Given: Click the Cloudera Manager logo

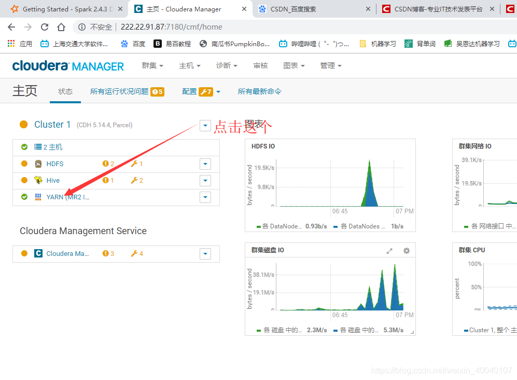Looking at the screenshot, I should click(x=68, y=66).
